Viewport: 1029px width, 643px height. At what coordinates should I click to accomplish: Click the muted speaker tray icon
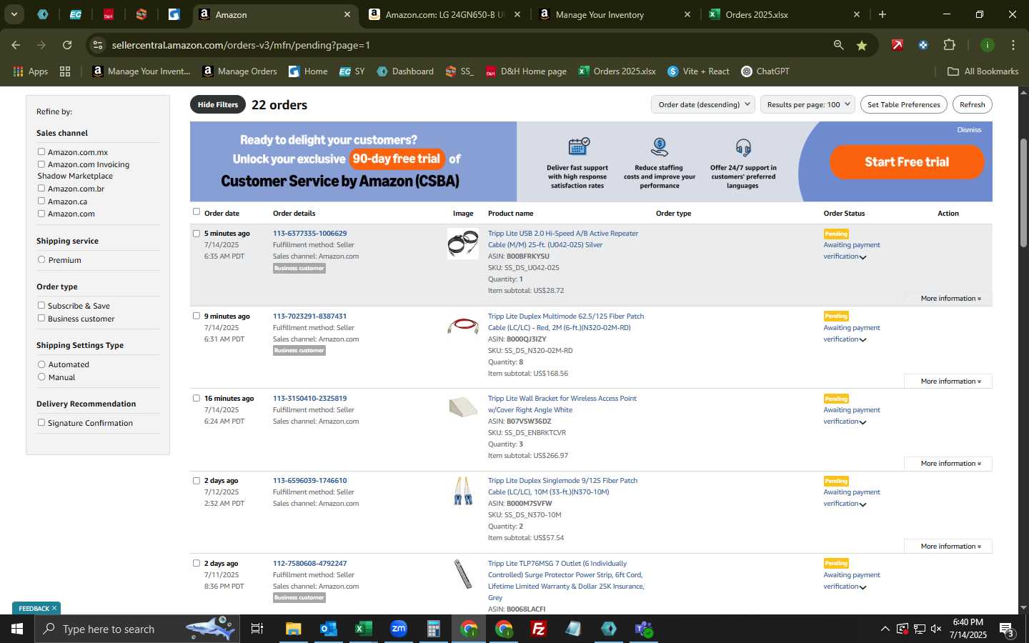[x=936, y=629]
